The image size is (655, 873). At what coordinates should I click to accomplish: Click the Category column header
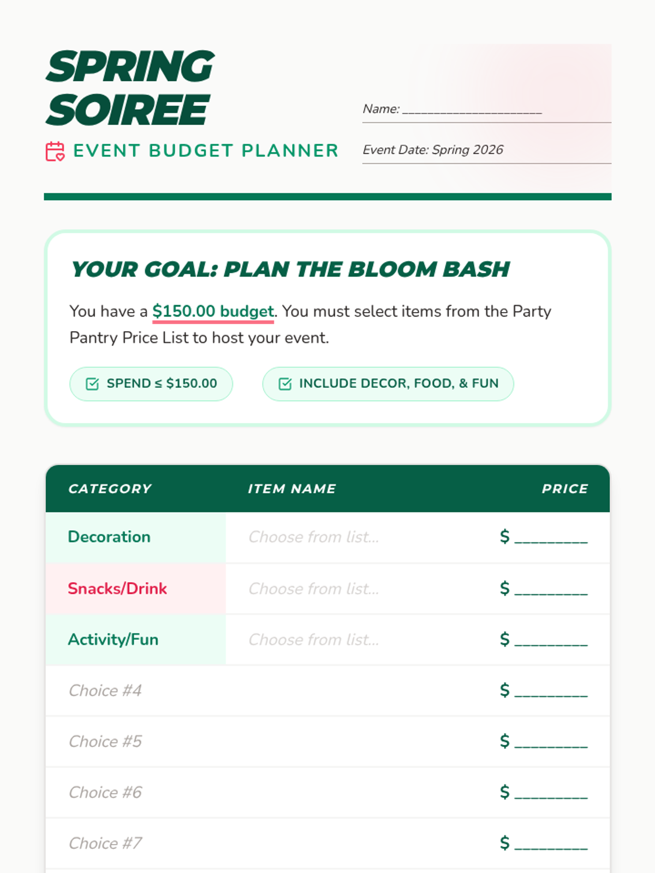pos(110,489)
